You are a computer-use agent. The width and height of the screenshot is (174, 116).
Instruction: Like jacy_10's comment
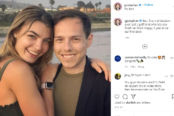172,76
